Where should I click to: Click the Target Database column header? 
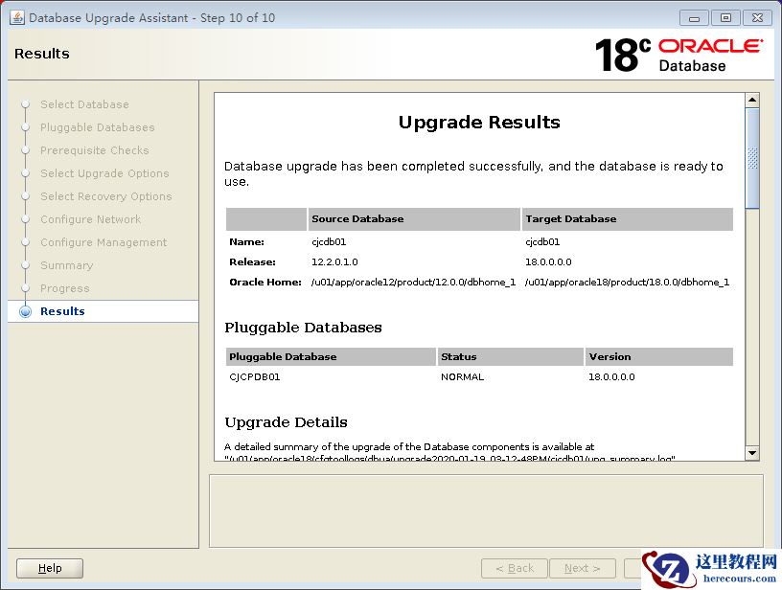pyautogui.click(x=628, y=218)
